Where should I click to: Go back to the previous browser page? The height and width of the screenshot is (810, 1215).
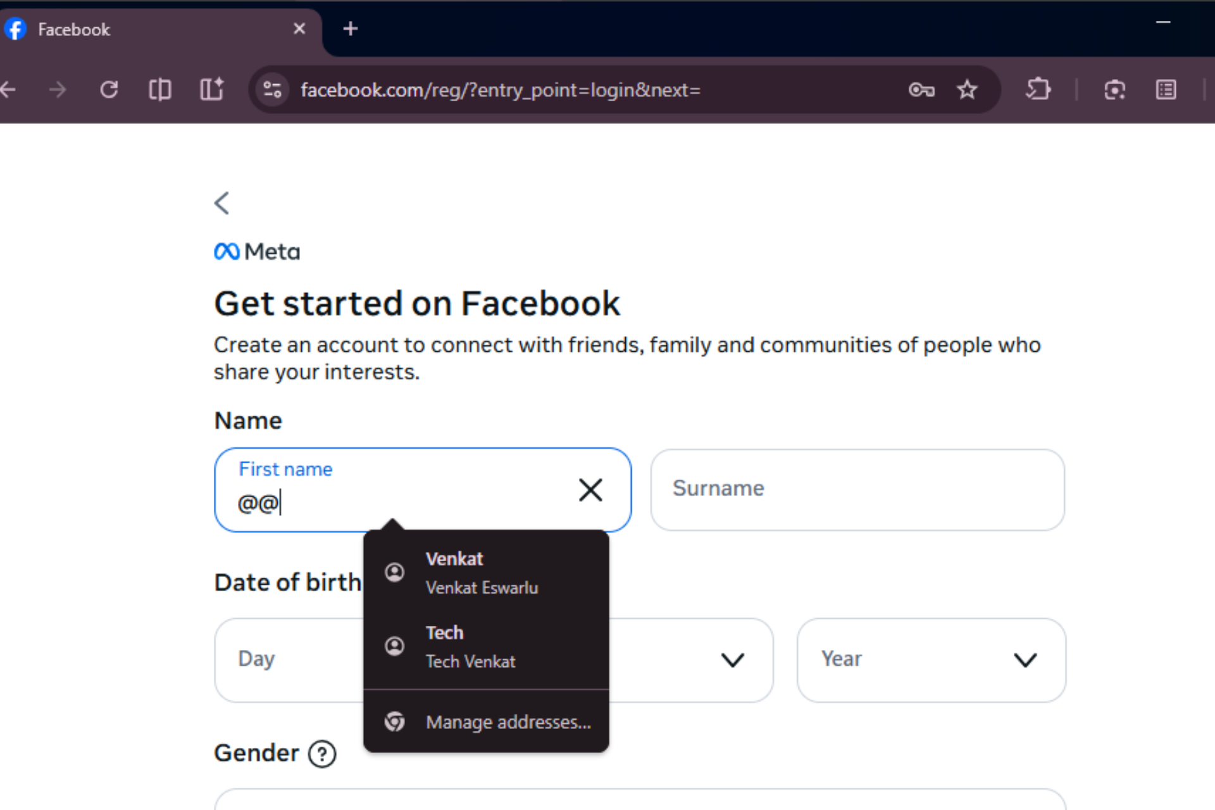(x=8, y=90)
